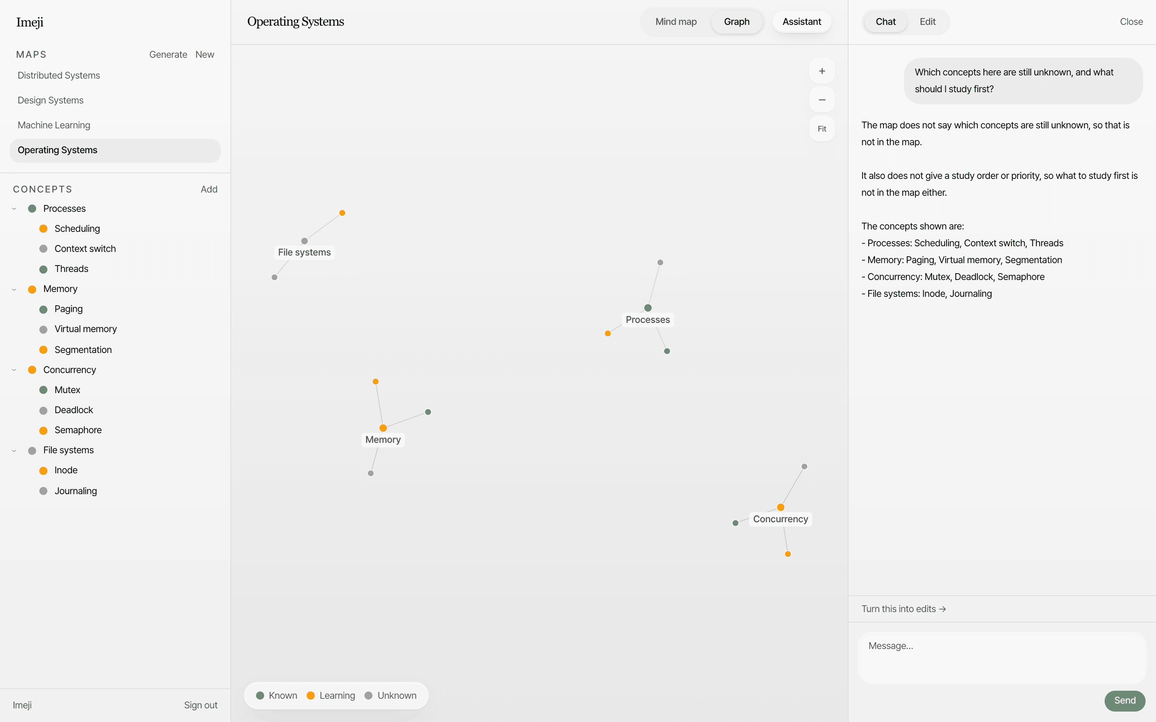Screen dimensions: 1156x722
Task: Select Segmentation in the concepts tree
Action: [x=83, y=350]
